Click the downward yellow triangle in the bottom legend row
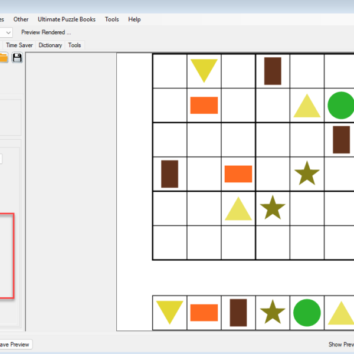The width and height of the screenshot is (354, 354). click(x=170, y=313)
